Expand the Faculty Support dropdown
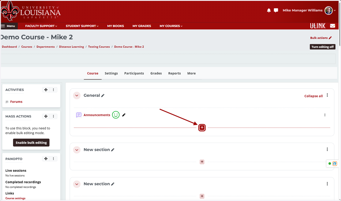 tap(41, 26)
